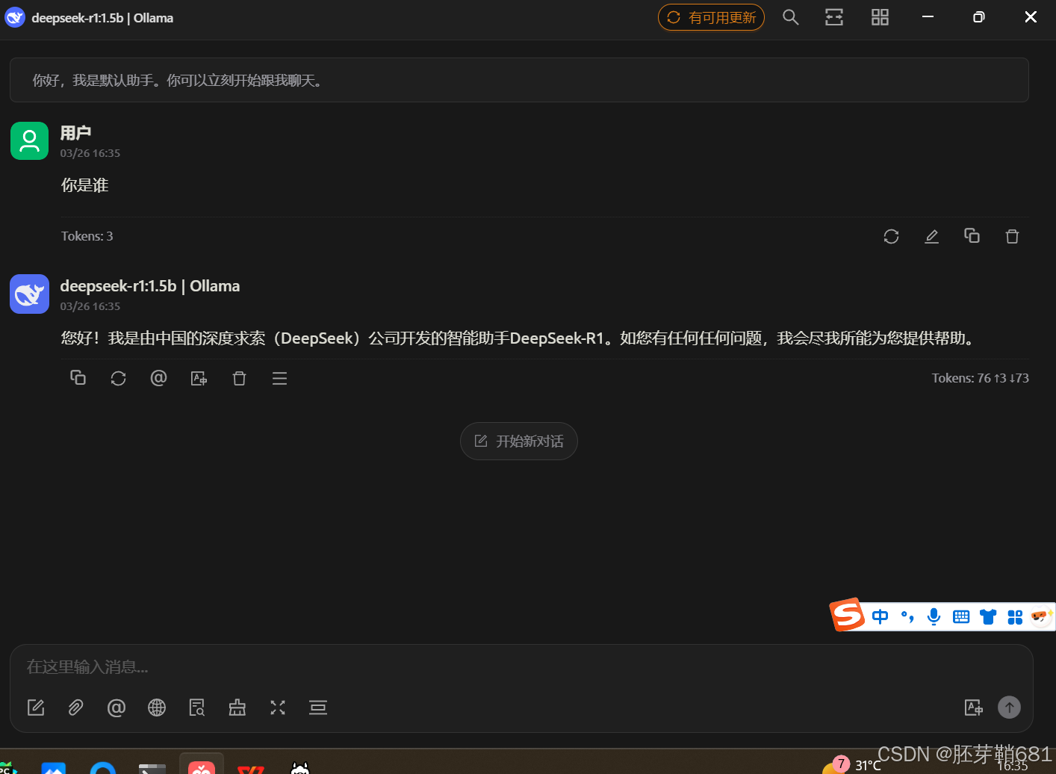
Task: Edit the user message with the pencil icon
Action: pyautogui.click(x=931, y=236)
